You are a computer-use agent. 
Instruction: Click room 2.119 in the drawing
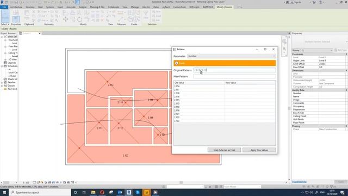click(151, 118)
